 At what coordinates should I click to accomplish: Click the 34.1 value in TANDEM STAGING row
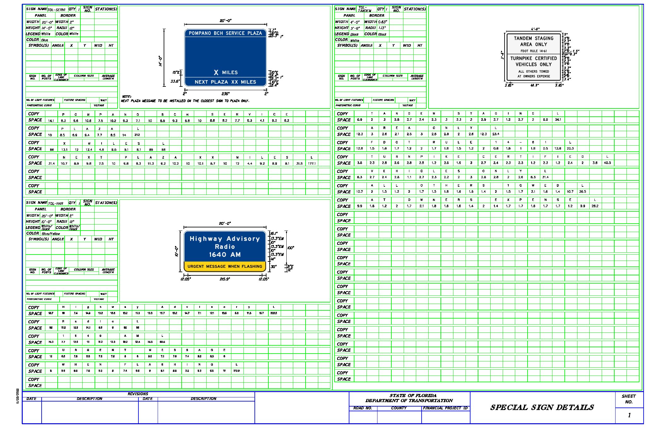(x=558, y=120)
